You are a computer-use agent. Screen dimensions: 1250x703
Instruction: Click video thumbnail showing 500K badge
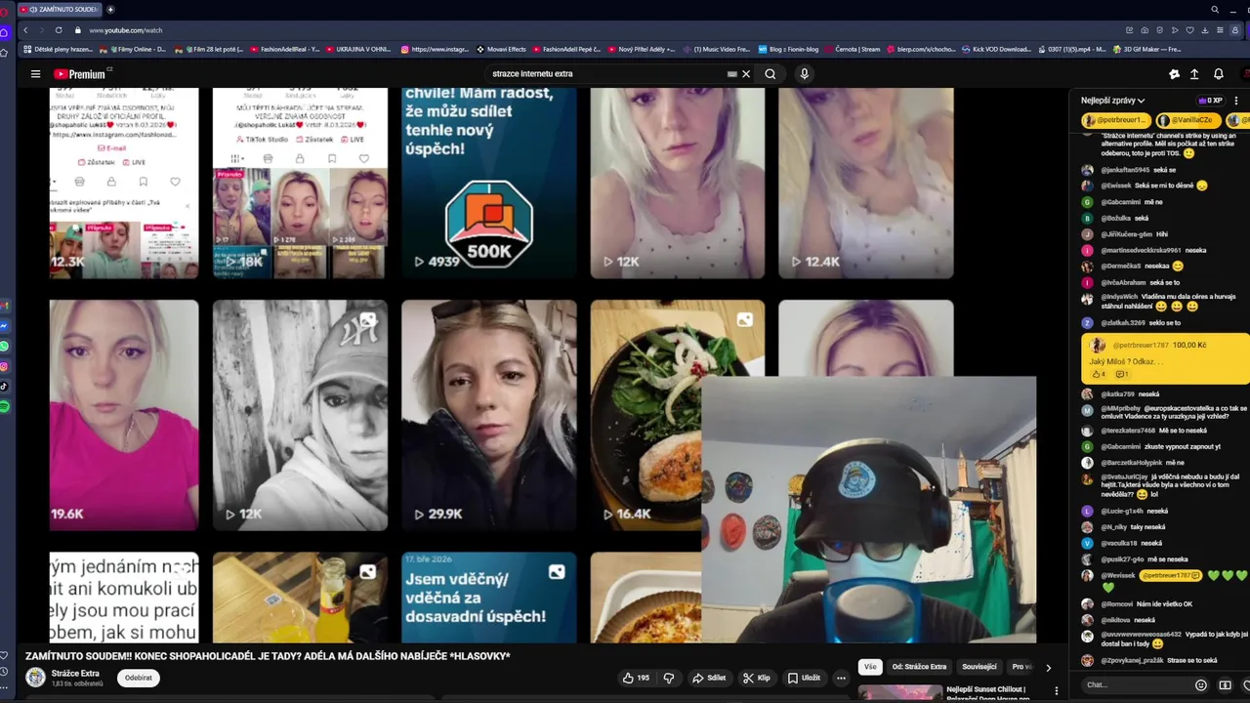[x=488, y=183]
